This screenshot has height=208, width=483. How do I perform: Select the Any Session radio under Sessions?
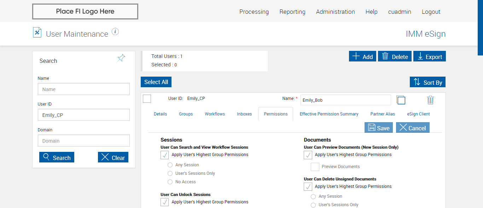point(170,165)
